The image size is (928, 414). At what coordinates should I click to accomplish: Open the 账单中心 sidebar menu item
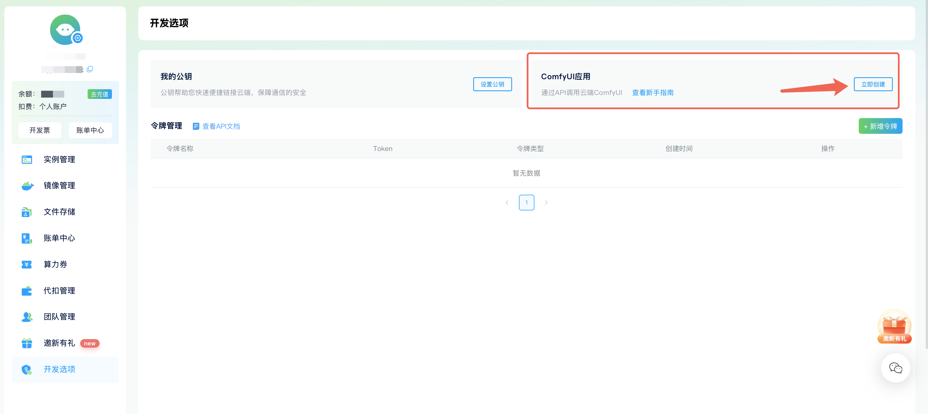coord(59,238)
